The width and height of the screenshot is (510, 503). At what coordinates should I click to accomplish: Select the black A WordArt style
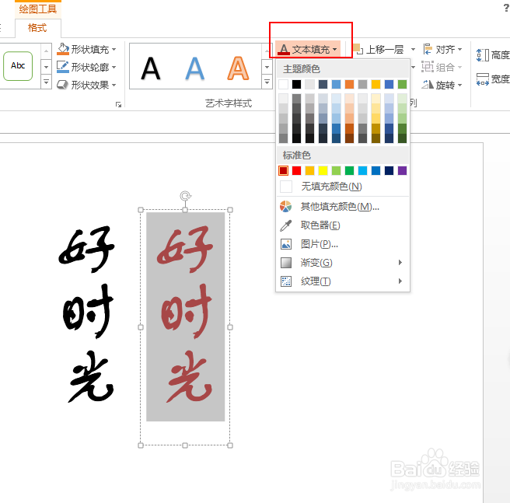151,68
